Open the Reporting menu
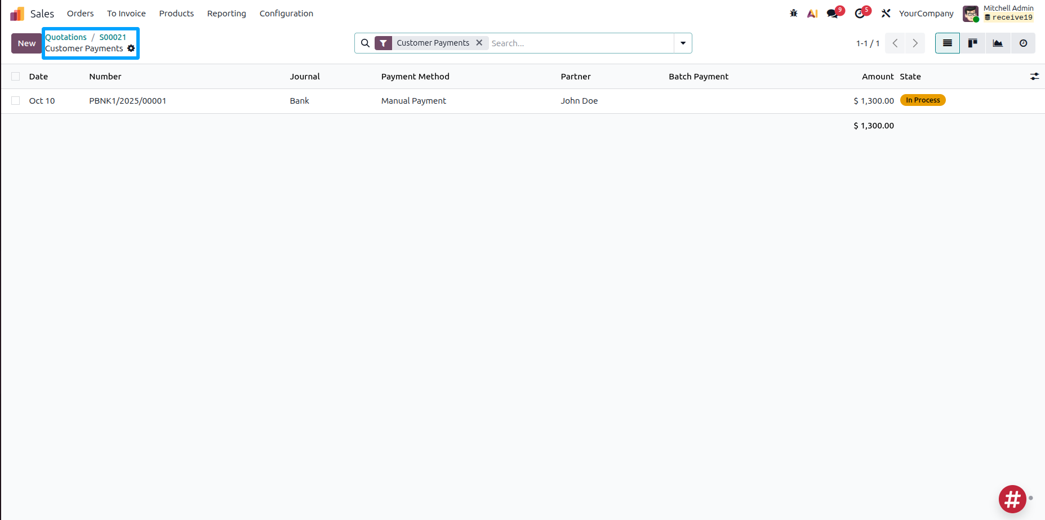Viewport: 1045px width, 520px height. click(226, 14)
